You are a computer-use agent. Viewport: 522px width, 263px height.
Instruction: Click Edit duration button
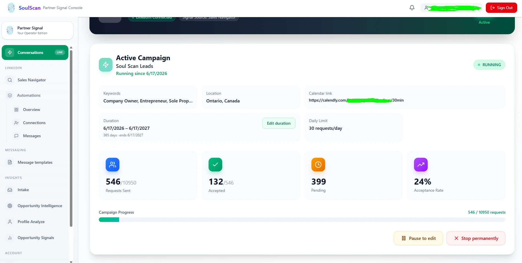click(279, 123)
